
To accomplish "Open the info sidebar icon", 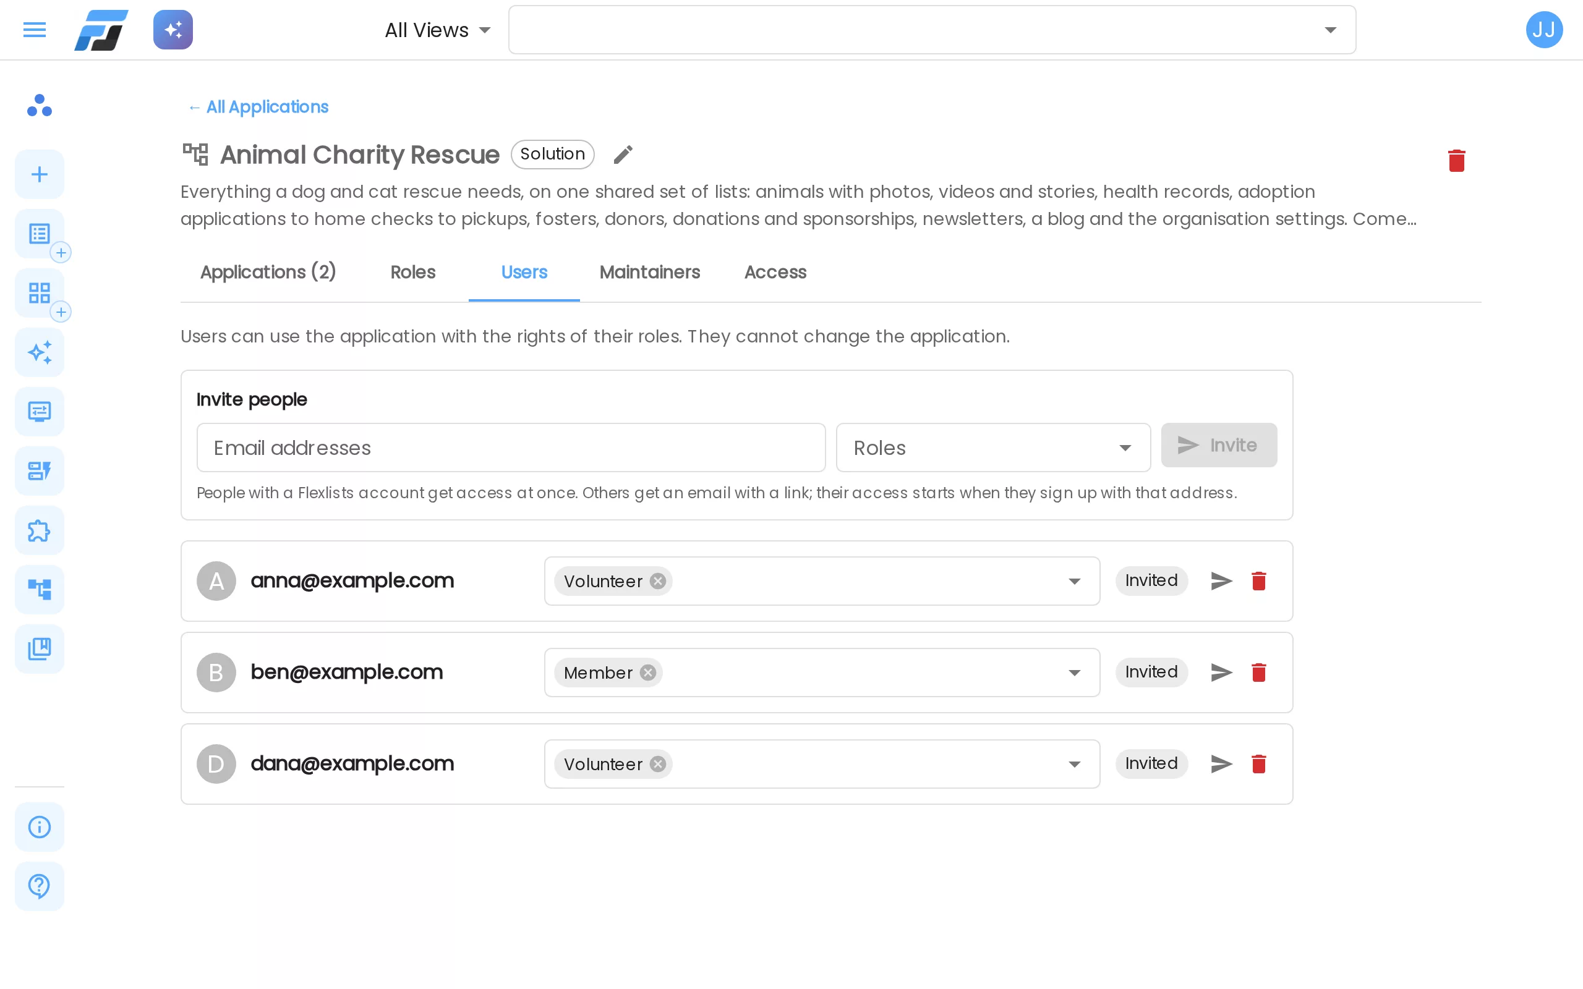I will click(x=39, y=828).
